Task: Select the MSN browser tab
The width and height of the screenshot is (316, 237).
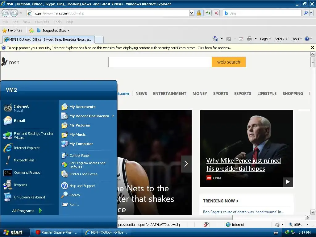Action: [48, 39]
